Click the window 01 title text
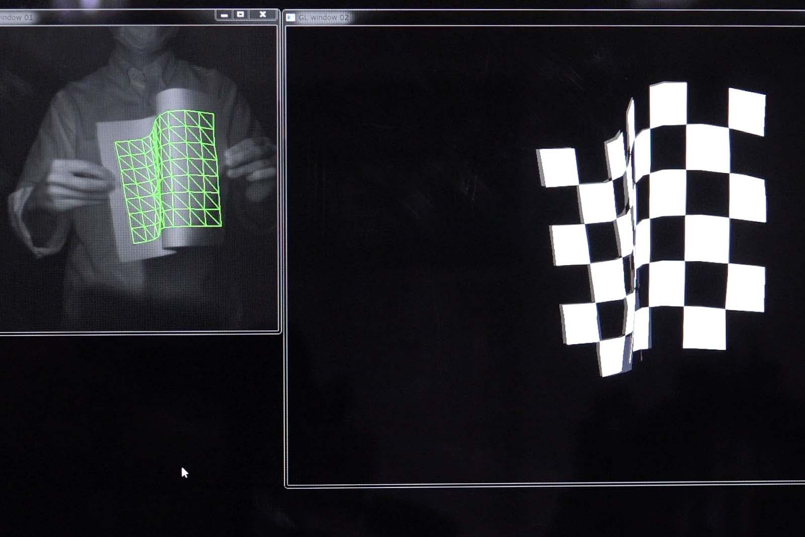Screen dimensions: 805x537 pos(16,18)
